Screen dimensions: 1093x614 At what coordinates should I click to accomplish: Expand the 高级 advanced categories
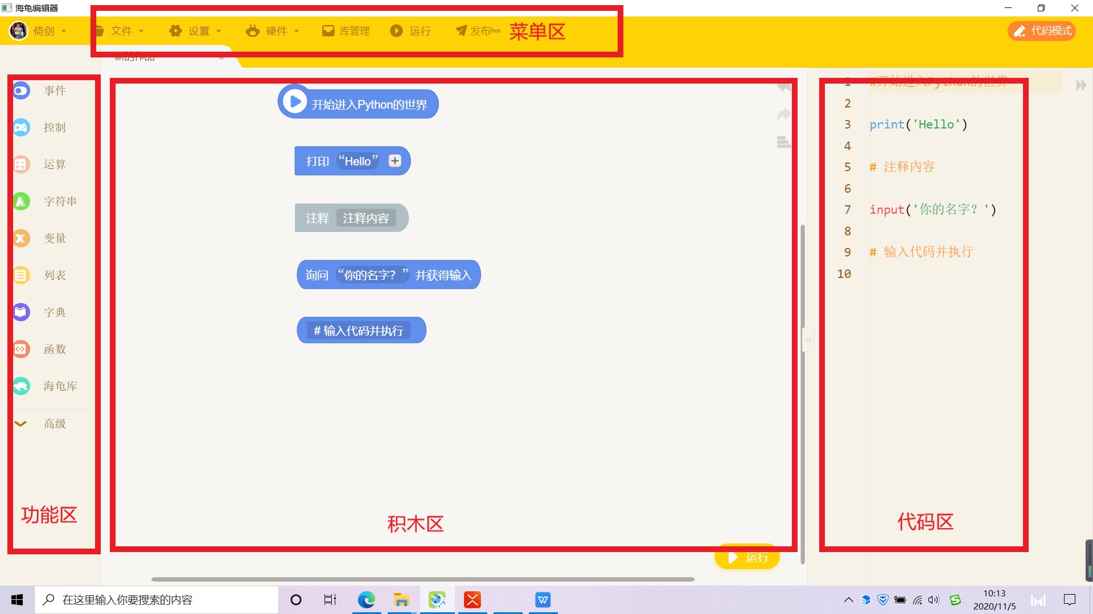(x=40, y=424)
